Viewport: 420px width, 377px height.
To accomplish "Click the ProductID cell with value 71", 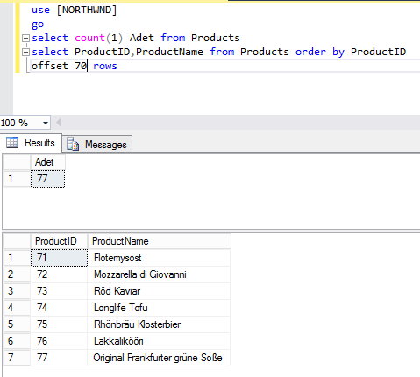I will pos(59,258).
